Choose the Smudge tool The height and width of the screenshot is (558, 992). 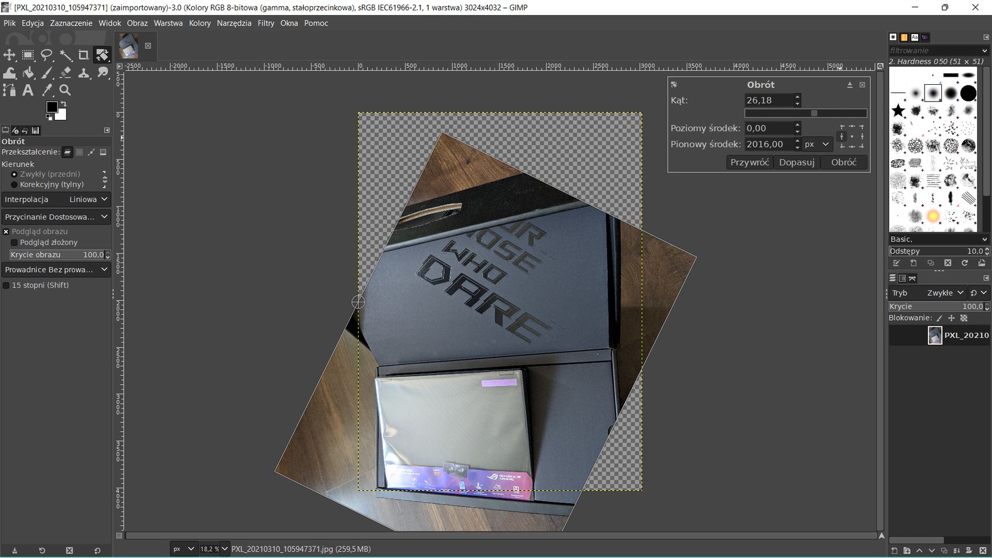pos(102,73)
